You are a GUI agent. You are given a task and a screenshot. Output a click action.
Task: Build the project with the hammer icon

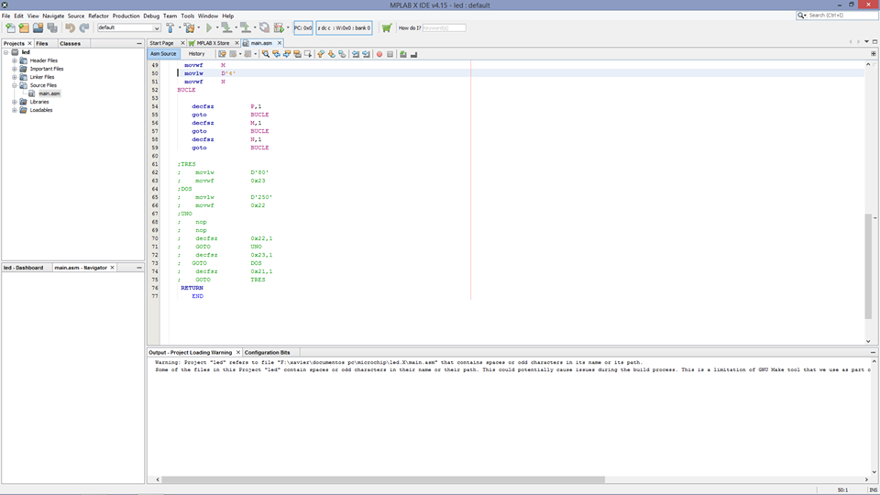[170, 27]
